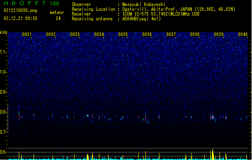Click time marker 0033
The width and height of the screenshot is (252, 160).
click(x=75, y=34)
